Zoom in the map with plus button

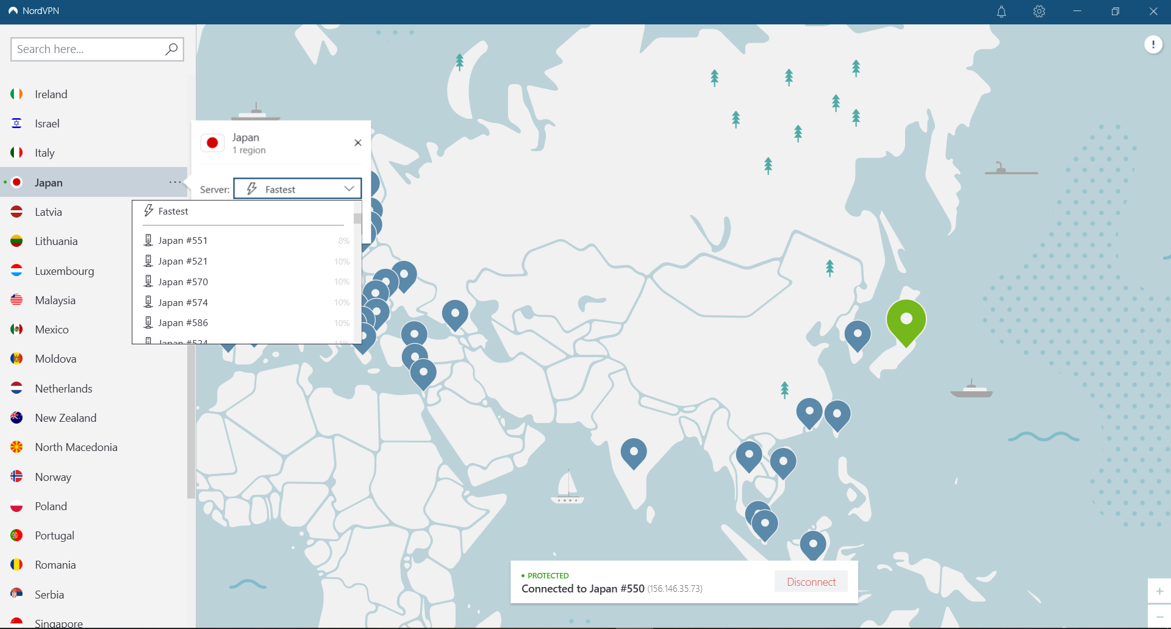[1159, 591]
